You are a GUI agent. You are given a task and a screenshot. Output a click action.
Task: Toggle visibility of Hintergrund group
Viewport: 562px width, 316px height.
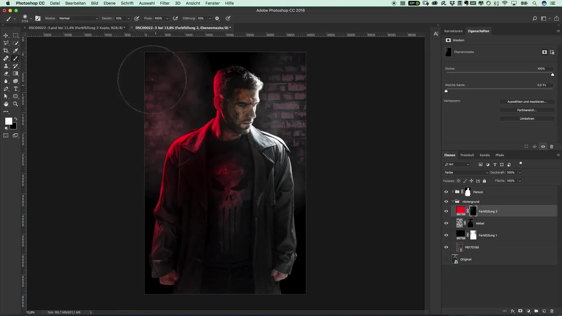coord(446,202)
